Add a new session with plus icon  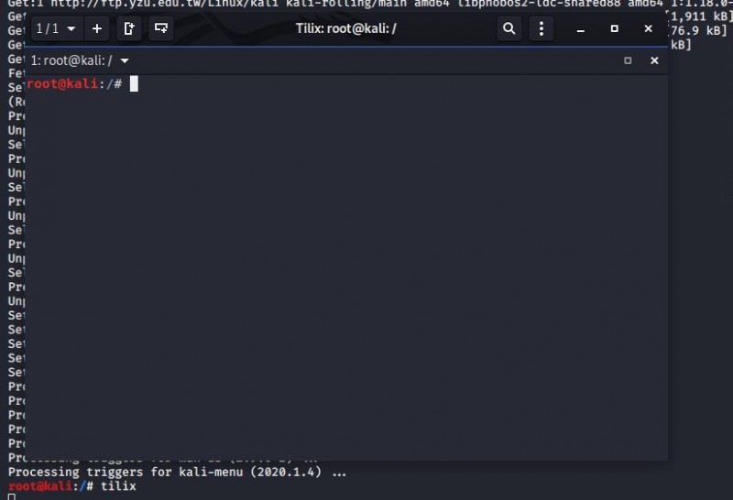pos(97,28)
